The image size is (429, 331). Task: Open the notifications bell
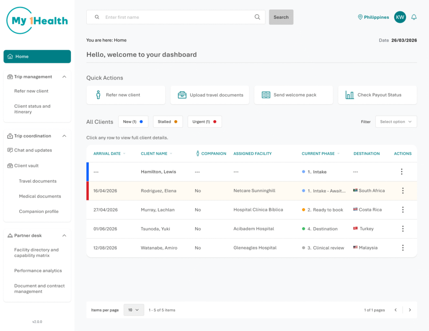(x=413, y=17)
